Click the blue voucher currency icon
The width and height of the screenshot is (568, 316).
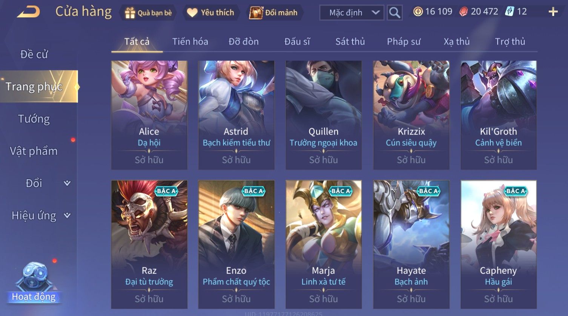click(510, 12)
